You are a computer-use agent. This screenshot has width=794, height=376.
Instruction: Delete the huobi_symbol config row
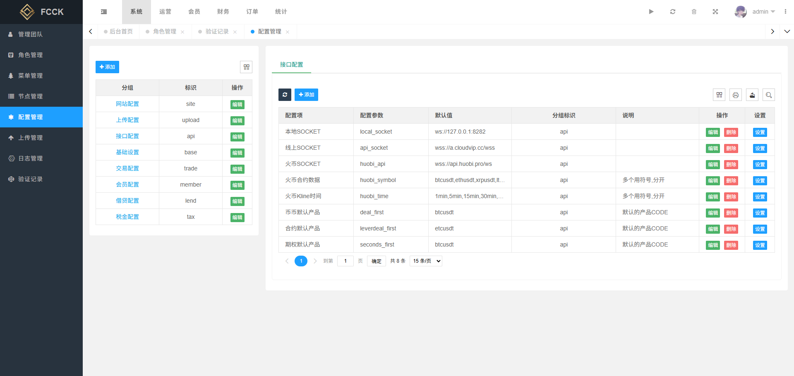(731, 181)
